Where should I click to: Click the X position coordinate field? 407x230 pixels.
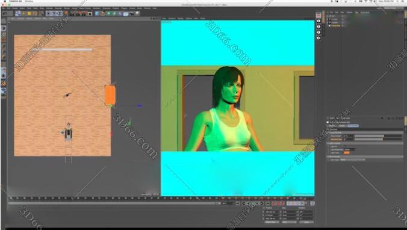[272, 212]
